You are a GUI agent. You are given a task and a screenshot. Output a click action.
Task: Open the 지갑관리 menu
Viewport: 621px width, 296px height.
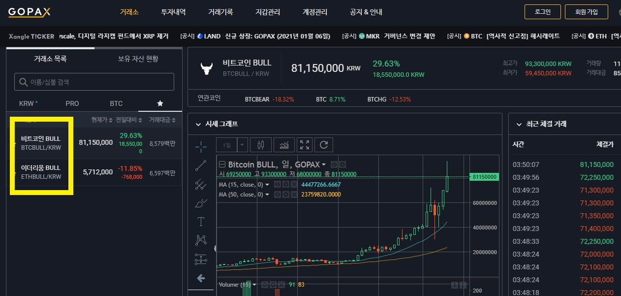(268, 12)
